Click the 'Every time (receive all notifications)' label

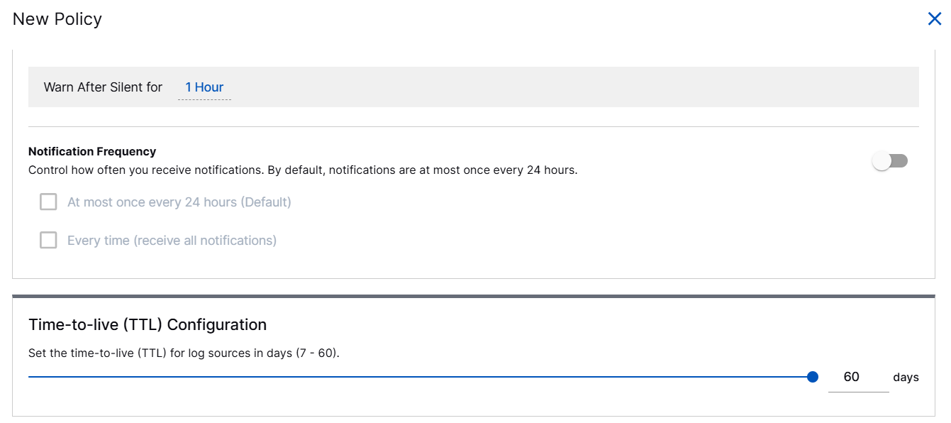click(x=172, y=241)
